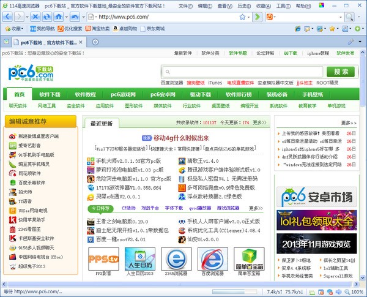
Task: Open the home button dropdown arrow
Action: tap(67, 17)
